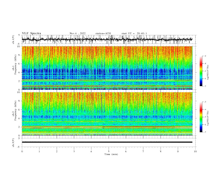Click the '7' tick on time axis
The width and height of the screenshot is (220, 170).
coord(143,151)
